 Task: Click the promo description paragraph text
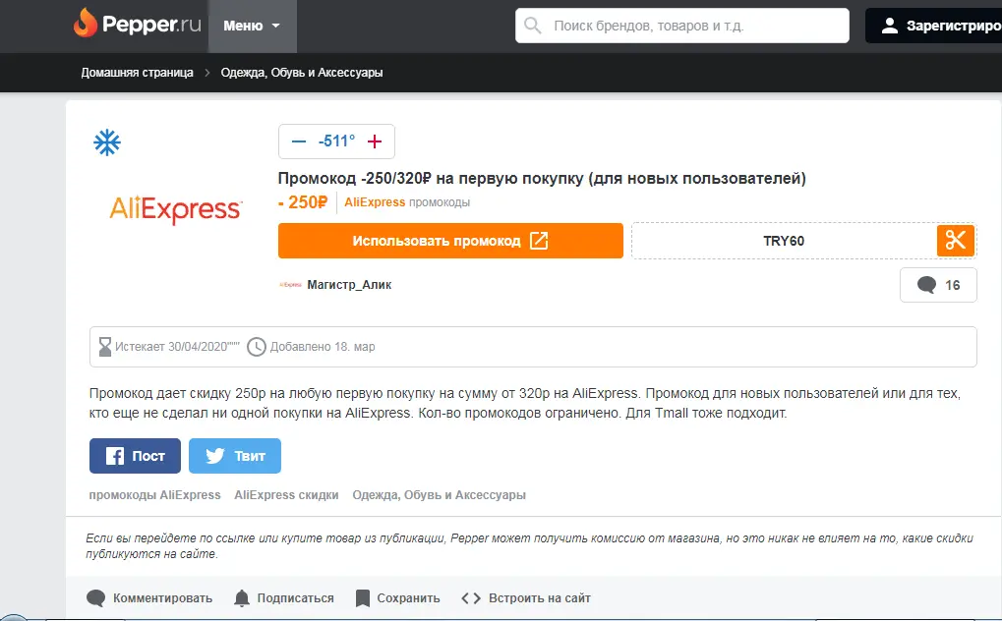pos(525,403)
